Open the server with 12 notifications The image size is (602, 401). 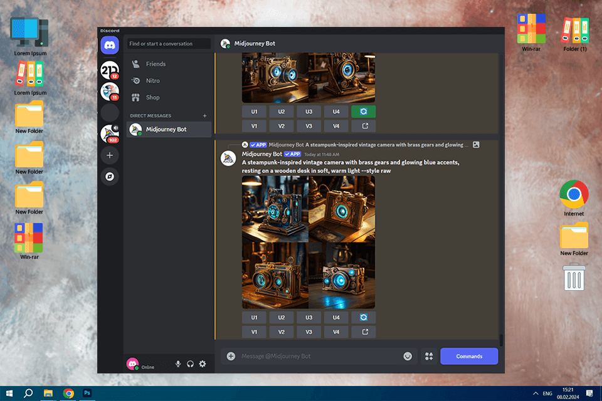coord(110,70)
